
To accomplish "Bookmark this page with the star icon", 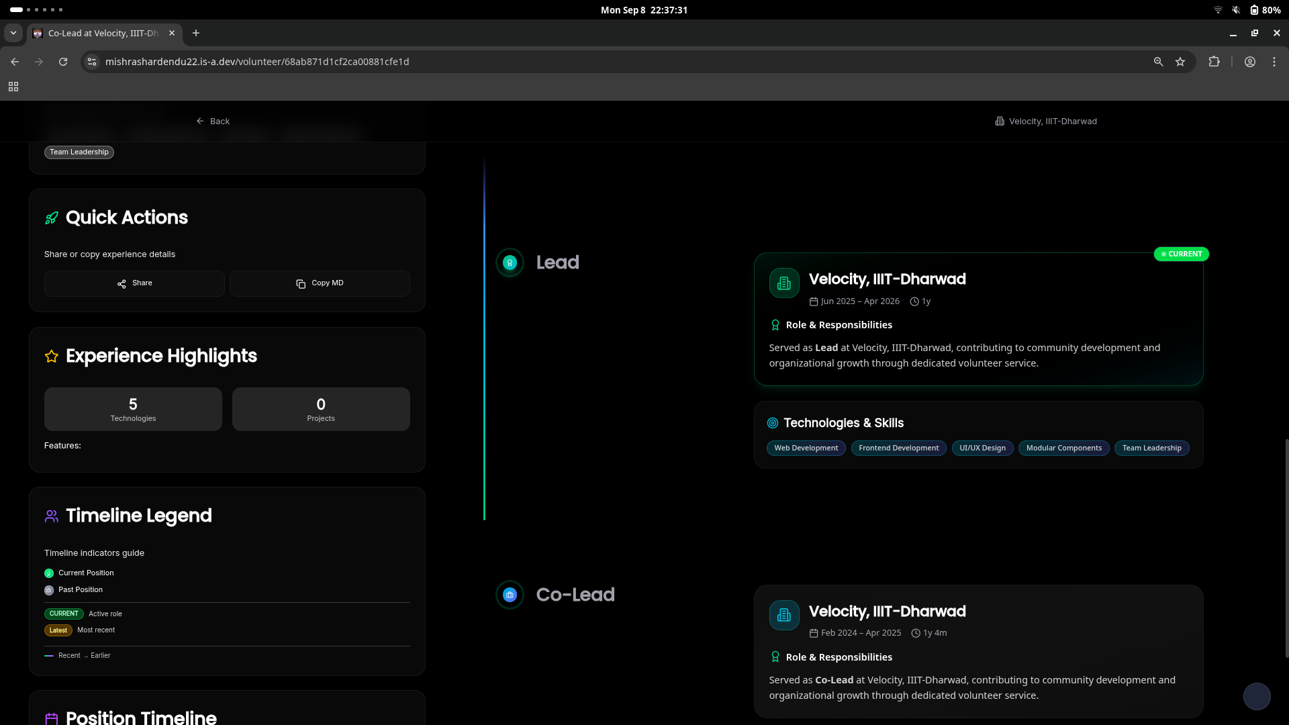I will pos(1180,62).
